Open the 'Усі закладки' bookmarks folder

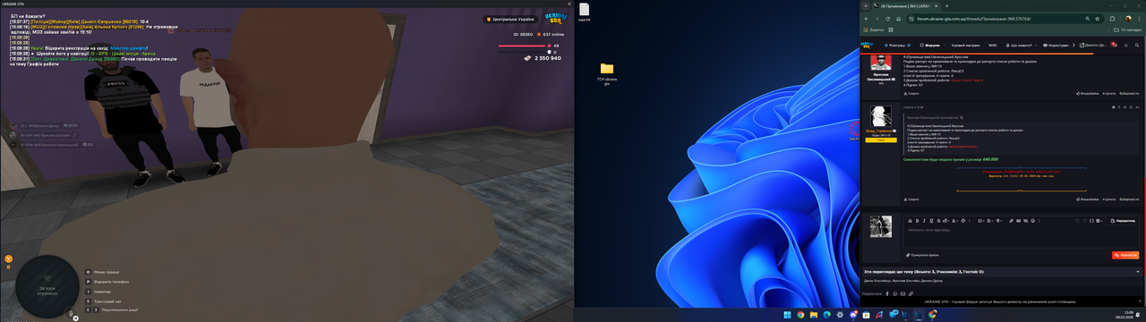pyautogui.click(x=1127, y=30)
